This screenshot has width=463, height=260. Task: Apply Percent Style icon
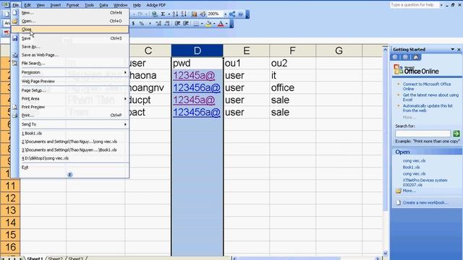142,23
